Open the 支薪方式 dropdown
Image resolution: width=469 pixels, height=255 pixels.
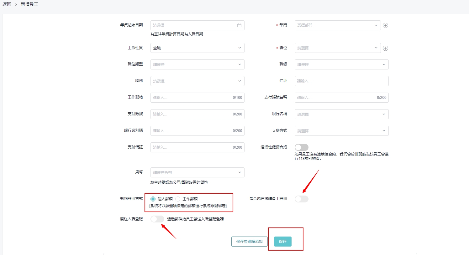[341, 131]
